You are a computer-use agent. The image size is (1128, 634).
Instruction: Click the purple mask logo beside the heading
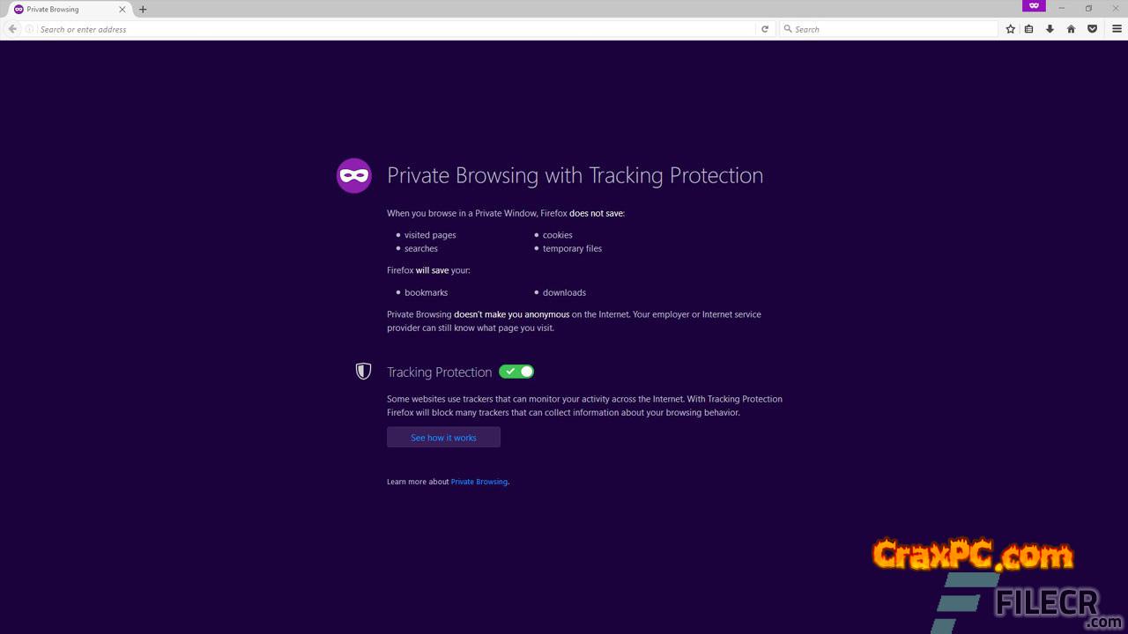tap(354, 176)
